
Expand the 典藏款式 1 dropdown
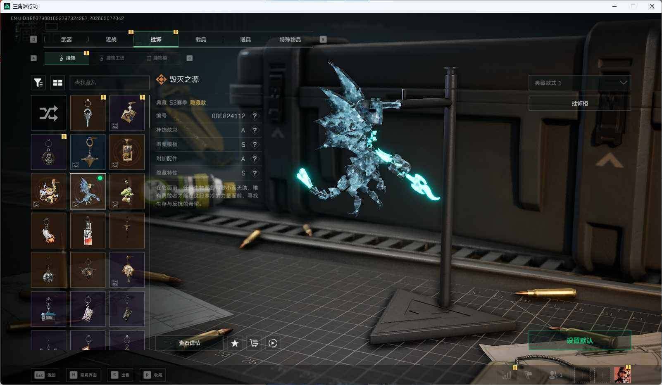click(x=580, y=83)
